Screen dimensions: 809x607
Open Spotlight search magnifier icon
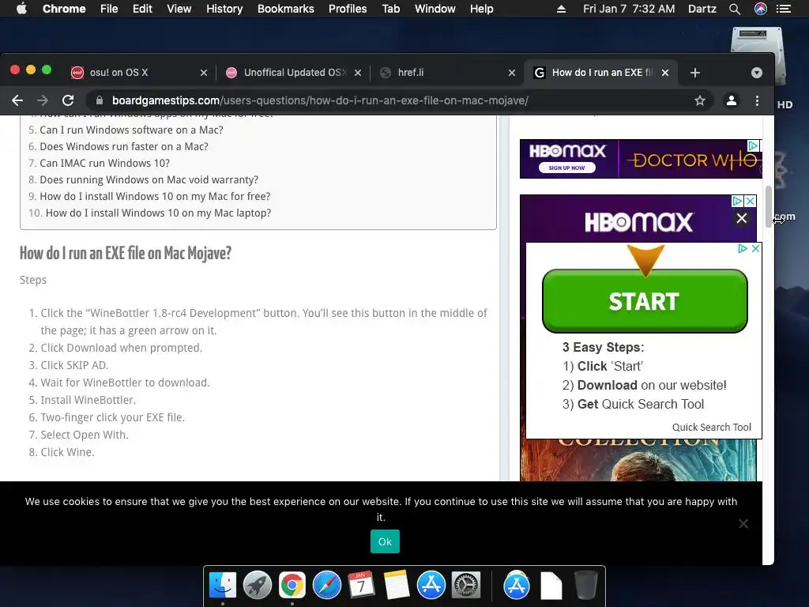point(735,9)
